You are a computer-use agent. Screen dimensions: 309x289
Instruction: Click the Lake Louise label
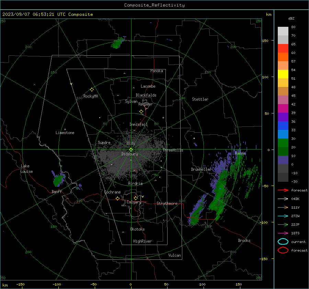(26, 169)
